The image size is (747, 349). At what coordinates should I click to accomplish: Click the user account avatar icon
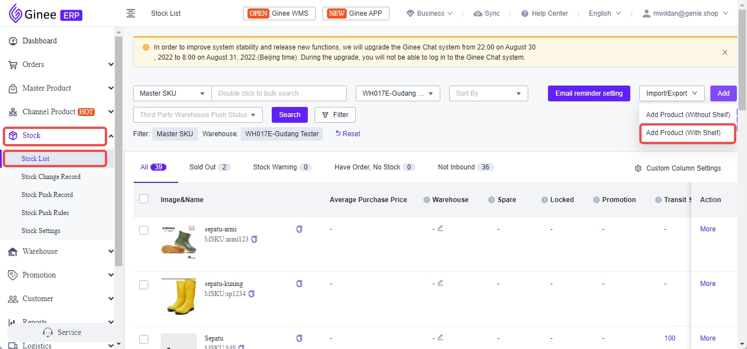point(647,14)
